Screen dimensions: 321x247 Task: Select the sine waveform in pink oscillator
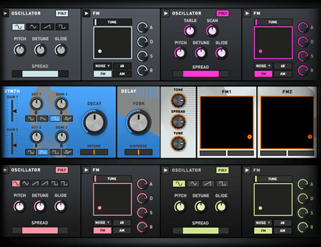[16, 183]
